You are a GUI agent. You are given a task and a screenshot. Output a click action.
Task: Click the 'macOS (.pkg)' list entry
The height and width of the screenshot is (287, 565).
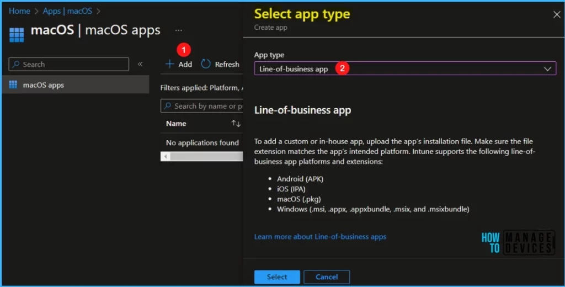click(299, 199)
